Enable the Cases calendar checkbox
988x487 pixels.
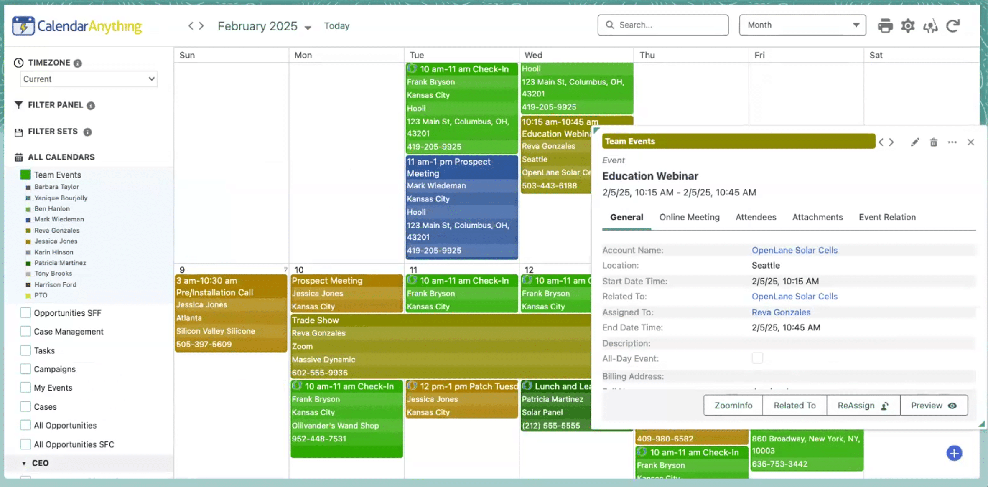25,406
